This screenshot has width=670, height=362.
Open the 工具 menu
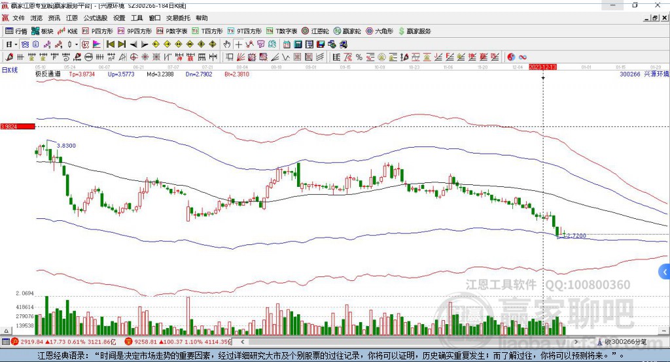137,18
